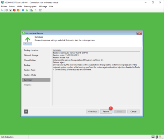Click the red Shut Down toolbar icon
The width and height of the screenshot is (164, 139).
tap(14, 10)
